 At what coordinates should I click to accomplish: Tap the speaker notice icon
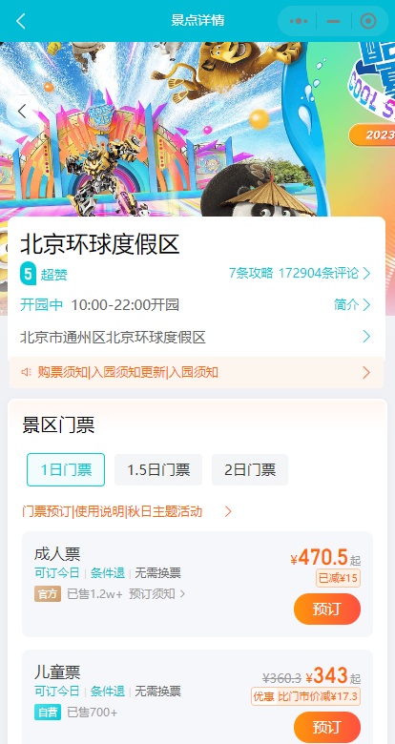tap(26, 372)
